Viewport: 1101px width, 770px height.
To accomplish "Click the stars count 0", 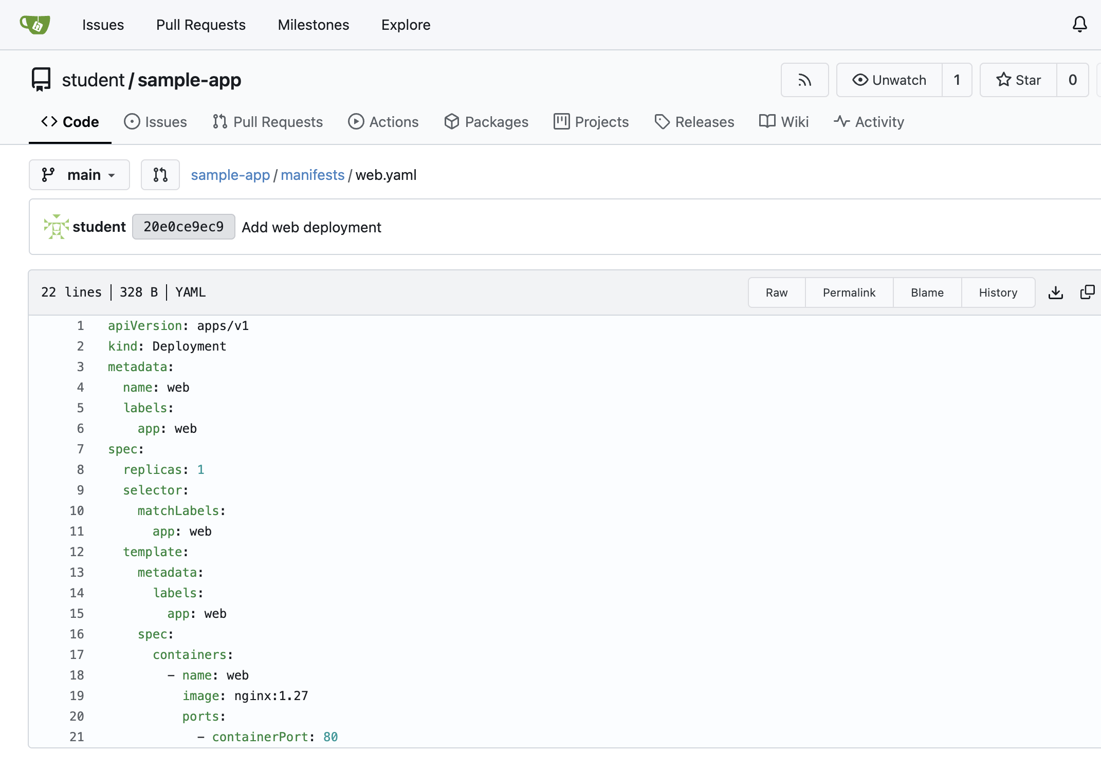I will click(1073, 80).
